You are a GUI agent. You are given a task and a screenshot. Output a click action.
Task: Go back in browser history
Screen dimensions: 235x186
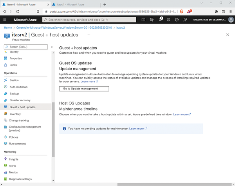click(4, 11)
